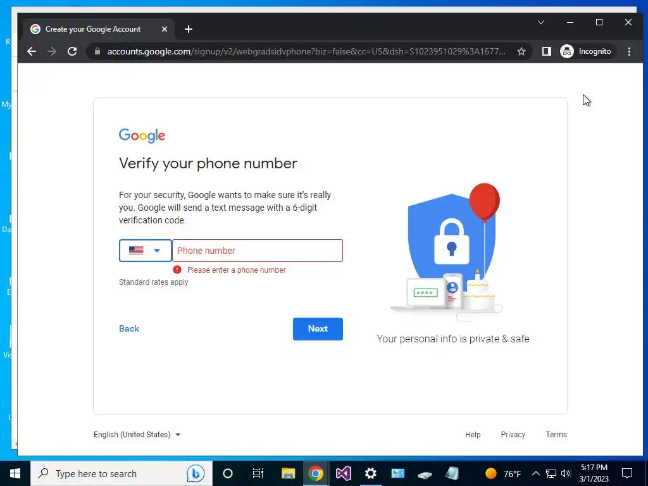The height and width of the screenshot is (486, 648).
Task: Open File Explorer from taskbar
Action: [x=288, y=473]
